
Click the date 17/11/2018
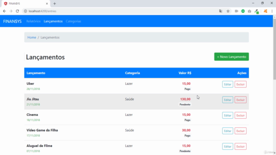pos(33,136)
